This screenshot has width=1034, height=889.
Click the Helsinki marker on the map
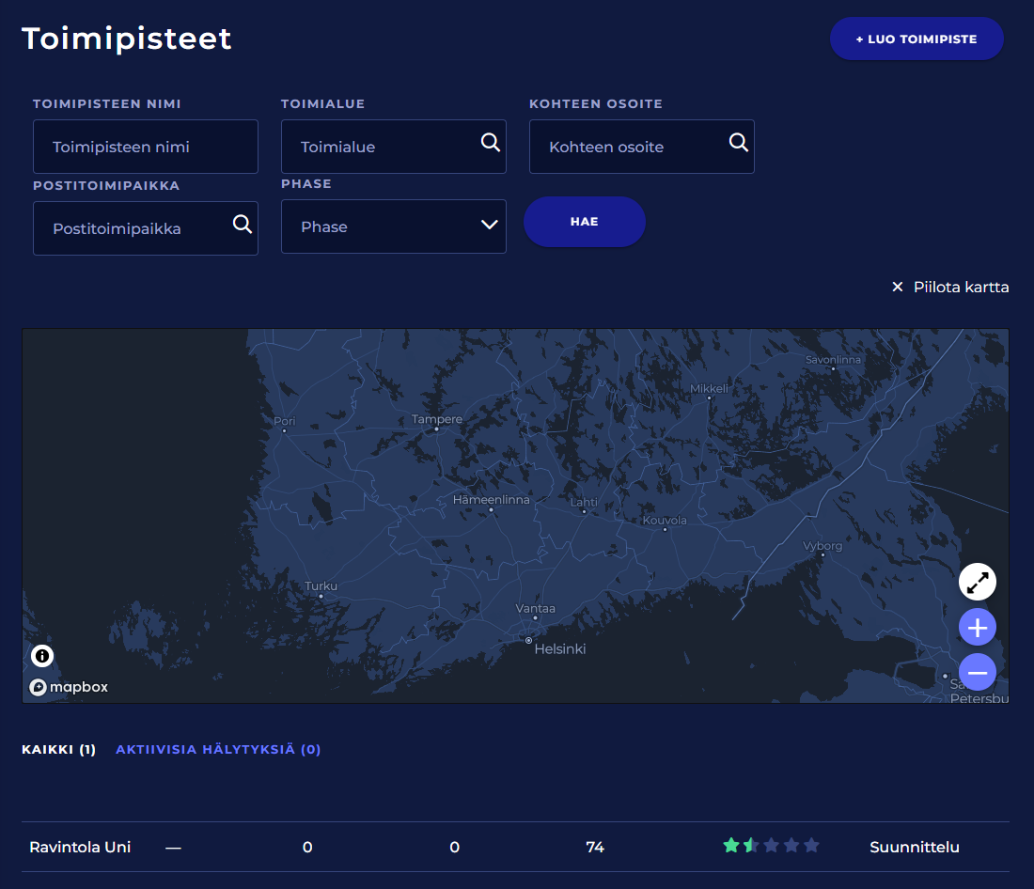point(528,641)
